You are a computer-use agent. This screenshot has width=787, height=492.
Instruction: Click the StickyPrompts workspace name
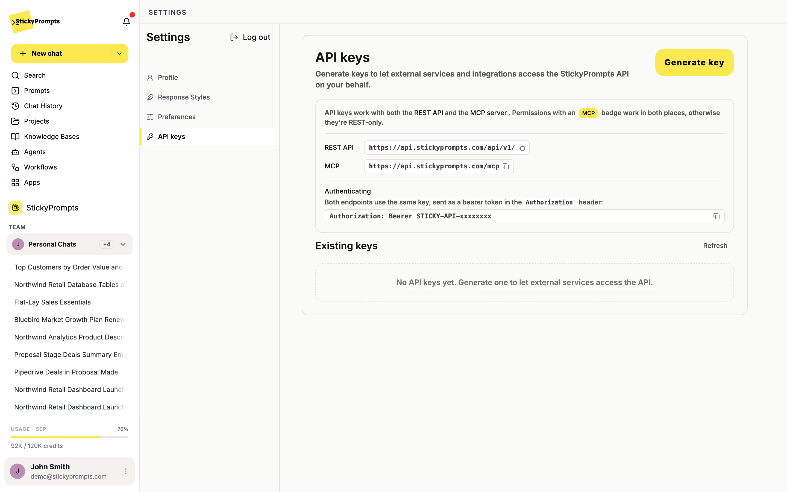coord(52,208)
